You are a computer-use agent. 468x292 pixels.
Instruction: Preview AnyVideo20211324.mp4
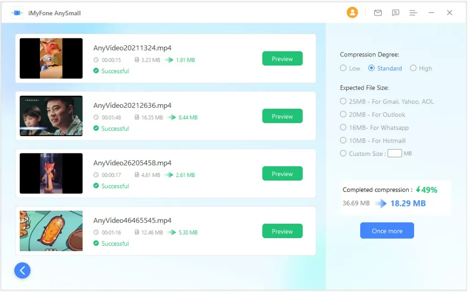[x=282, y=59]
